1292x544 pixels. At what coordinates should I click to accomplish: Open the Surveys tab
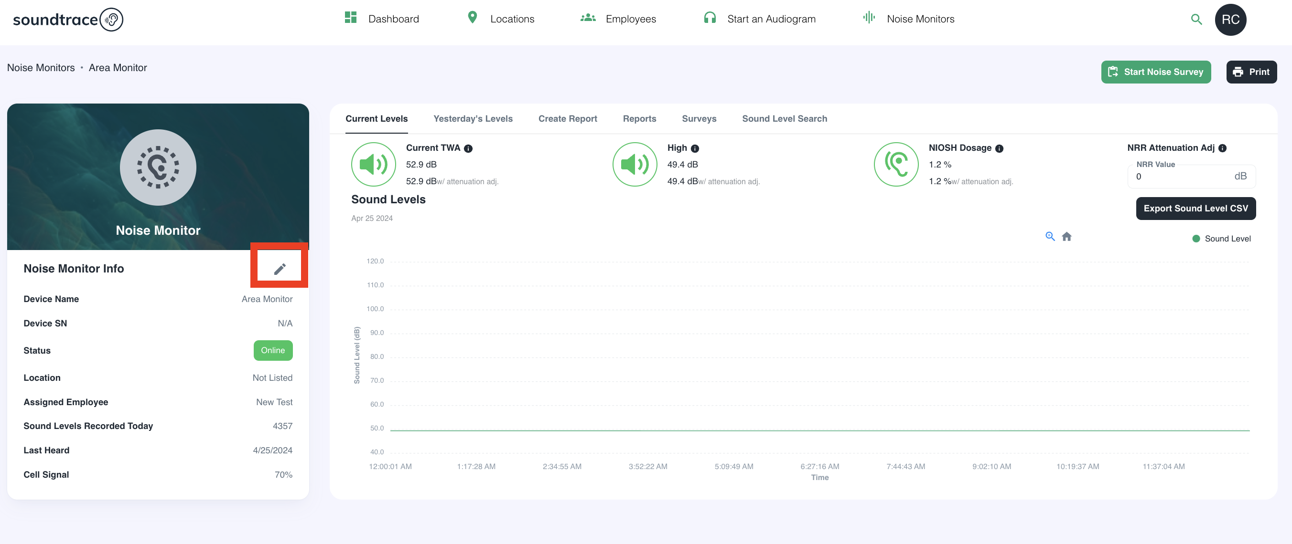699,119
